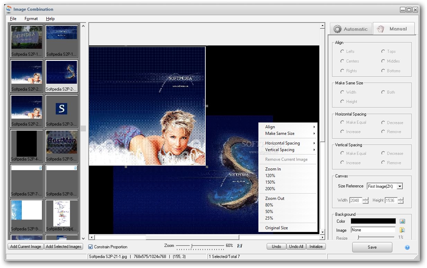The height and width of the screenshot is (268, 427).
Task: Click the Save button
Action: coord(372,247)
